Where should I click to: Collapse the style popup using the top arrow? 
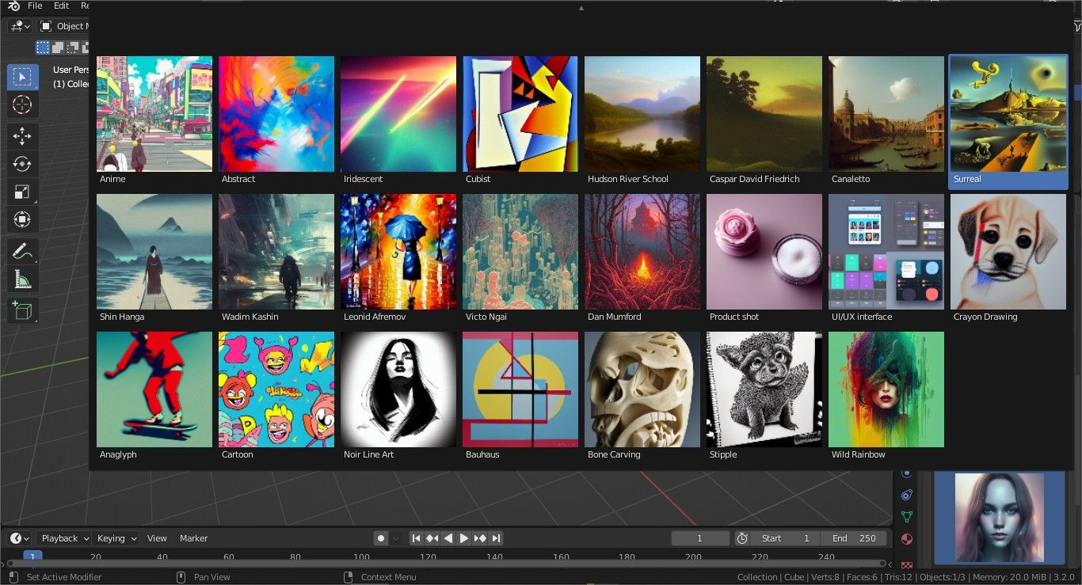point(581,8)
